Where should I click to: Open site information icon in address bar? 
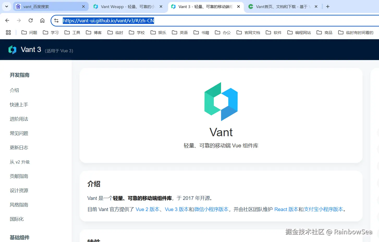(x=56, y=21)
